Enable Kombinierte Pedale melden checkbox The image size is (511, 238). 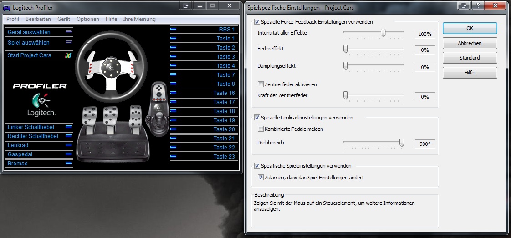261,129
